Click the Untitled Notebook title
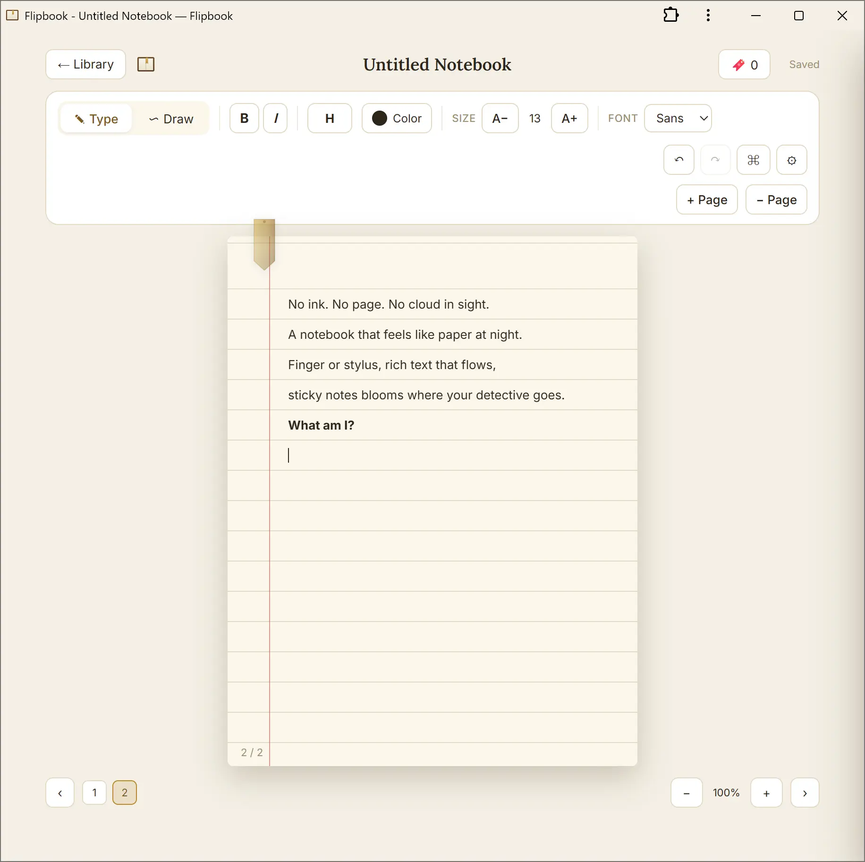Image resolution: width=865 pixels, height=862 pixels. (x=437, y=64)
